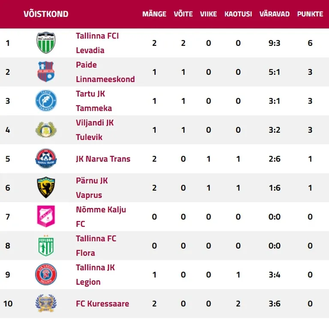Click the FC Kuressaare crest
329x319 pixels.
pos(46,303)
